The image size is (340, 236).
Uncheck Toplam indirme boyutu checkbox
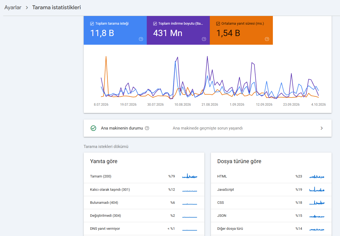(x=155, y=24)
